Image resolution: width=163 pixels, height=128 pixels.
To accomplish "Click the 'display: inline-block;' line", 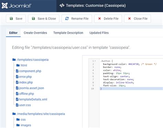I will 118,83.
